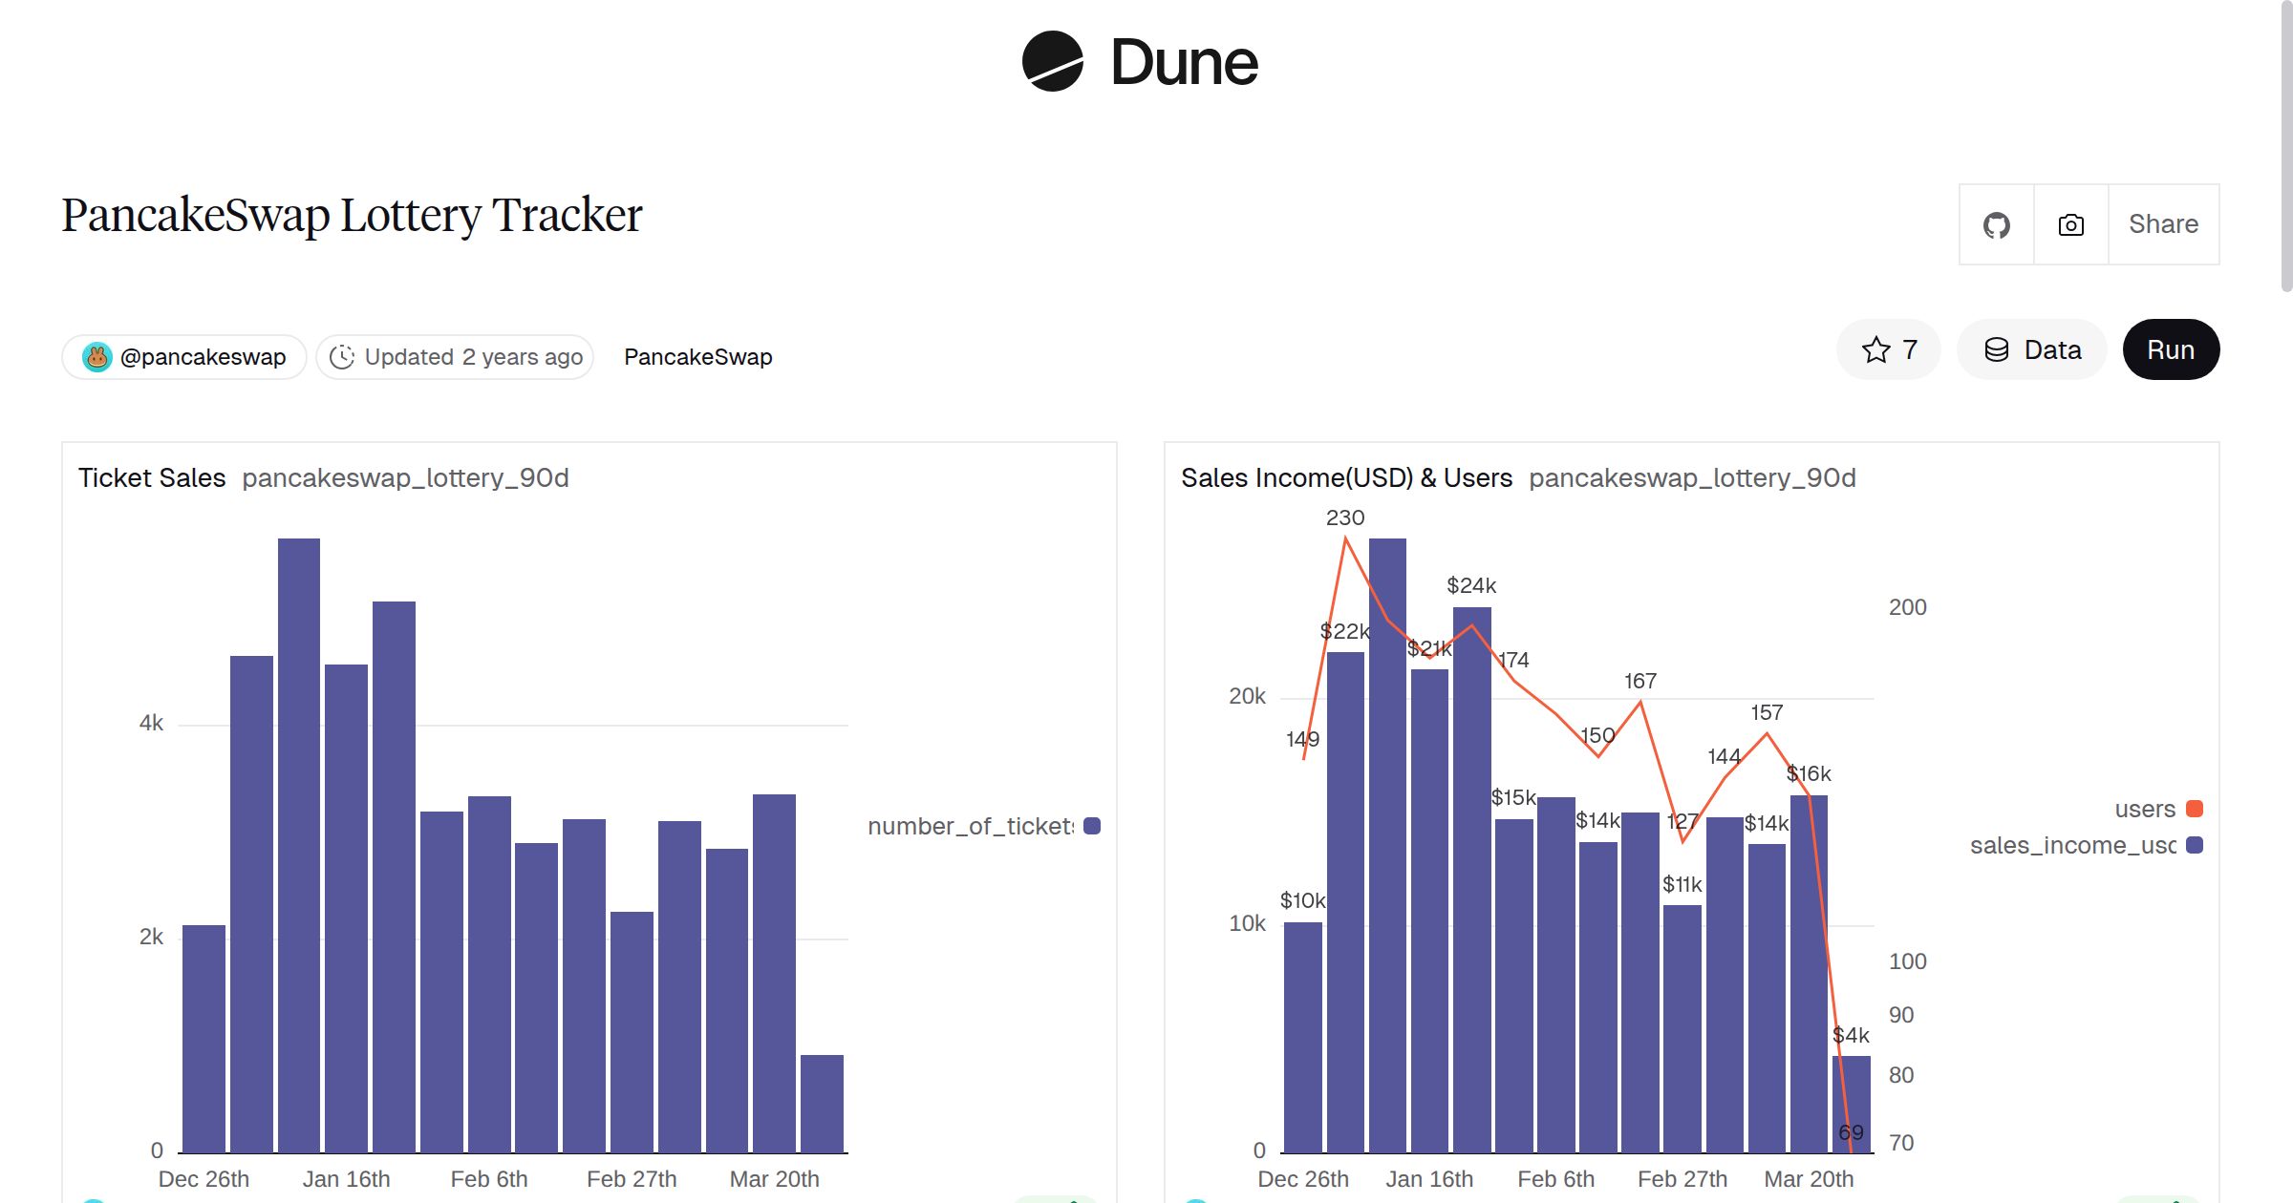Star the dashboard using the star icon

(1875, 349)
